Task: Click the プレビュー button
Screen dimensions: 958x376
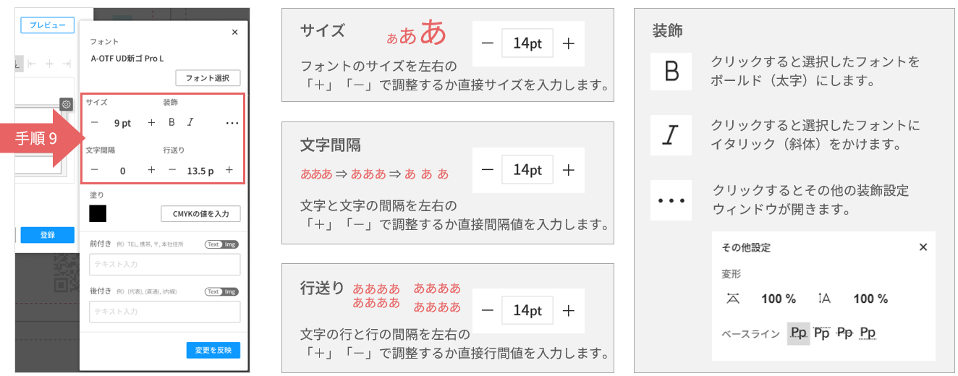Action: [x=47, y=25]
